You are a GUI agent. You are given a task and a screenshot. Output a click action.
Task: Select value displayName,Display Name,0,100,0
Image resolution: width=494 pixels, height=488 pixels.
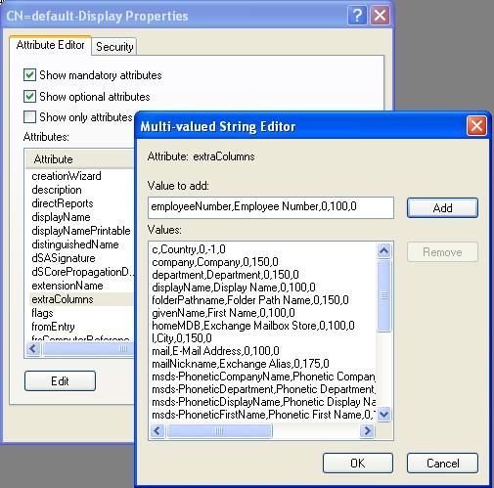pyautogui.click(x=234, y=288)
